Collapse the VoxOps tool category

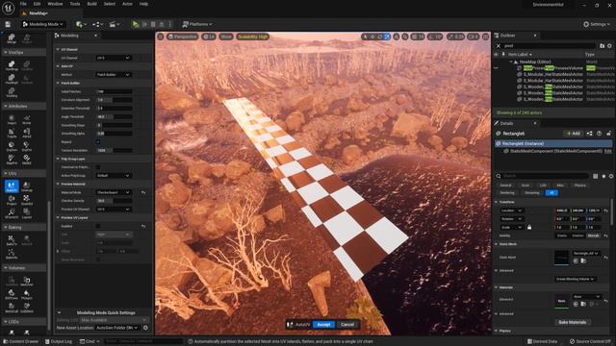[6, 52]
